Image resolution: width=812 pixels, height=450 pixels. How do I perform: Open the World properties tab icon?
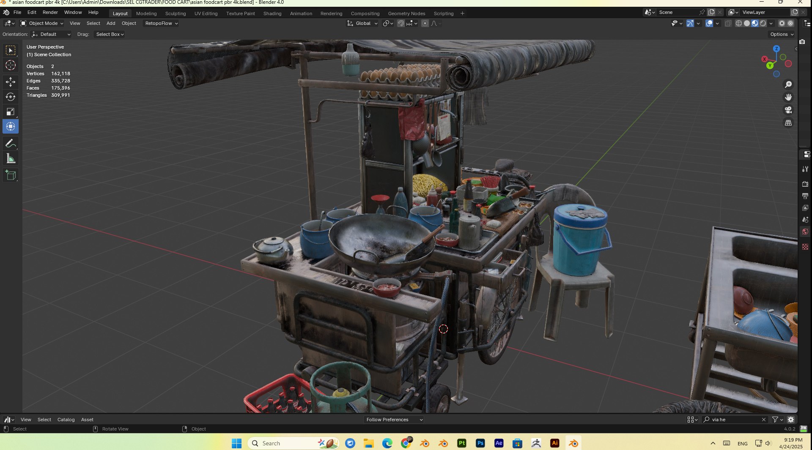click(805, 232)
